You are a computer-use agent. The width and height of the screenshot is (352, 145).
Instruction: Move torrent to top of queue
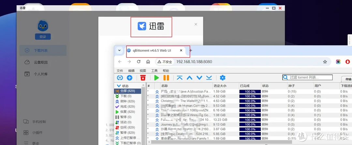[x=180, y=78]
